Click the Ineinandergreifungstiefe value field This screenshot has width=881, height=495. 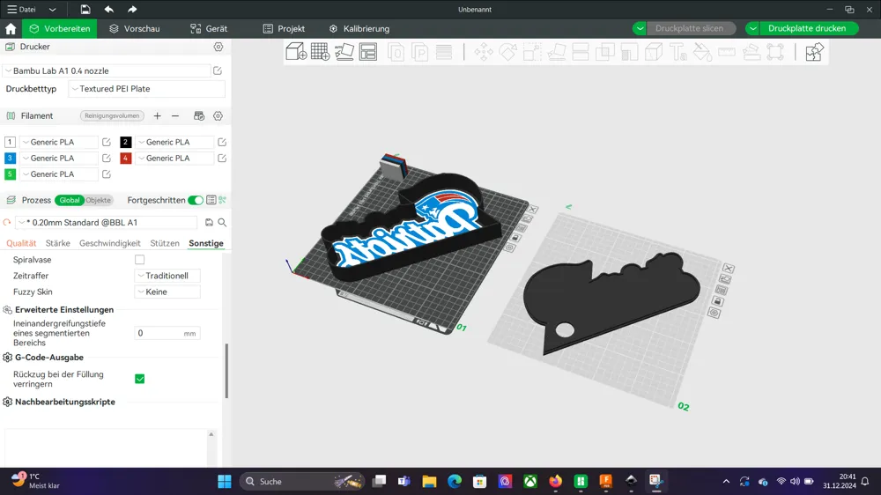click(x=167, y=333)
